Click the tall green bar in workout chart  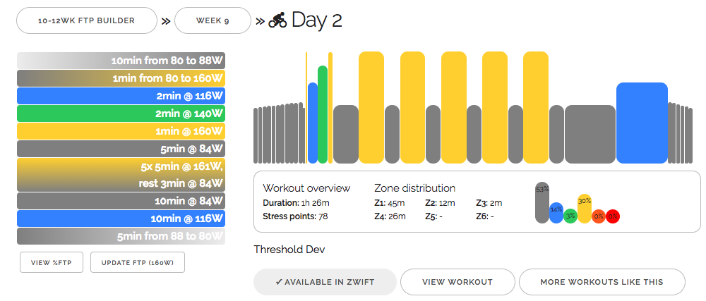point(323,115)
